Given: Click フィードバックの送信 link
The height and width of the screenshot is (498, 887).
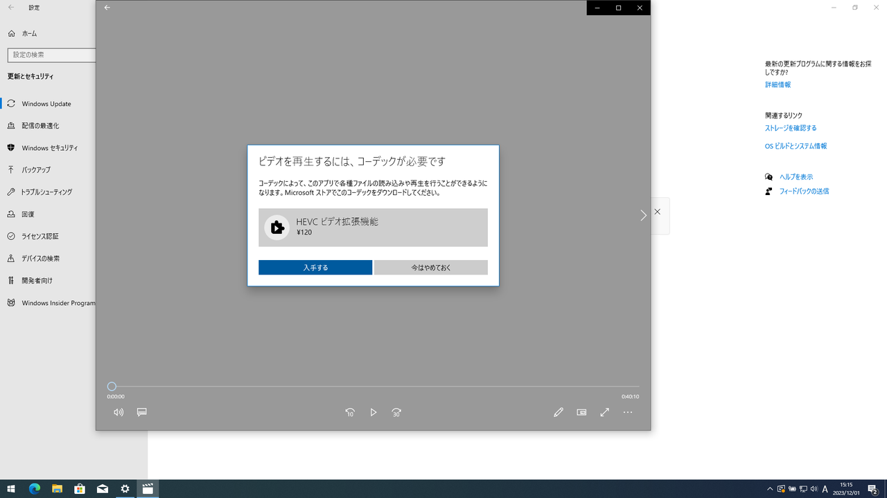Looking at the screenshot, I should point(804,192).
